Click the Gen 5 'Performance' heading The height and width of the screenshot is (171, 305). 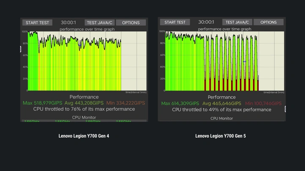click(x=222, y=97)
